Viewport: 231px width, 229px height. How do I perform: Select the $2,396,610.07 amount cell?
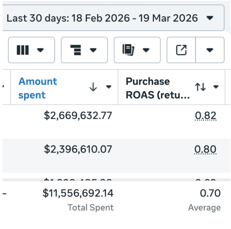pyautogui.click(x=78, y=149)
